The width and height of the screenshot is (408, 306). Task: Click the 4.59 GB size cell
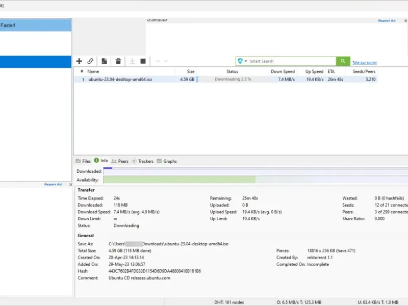click(187, 80)
